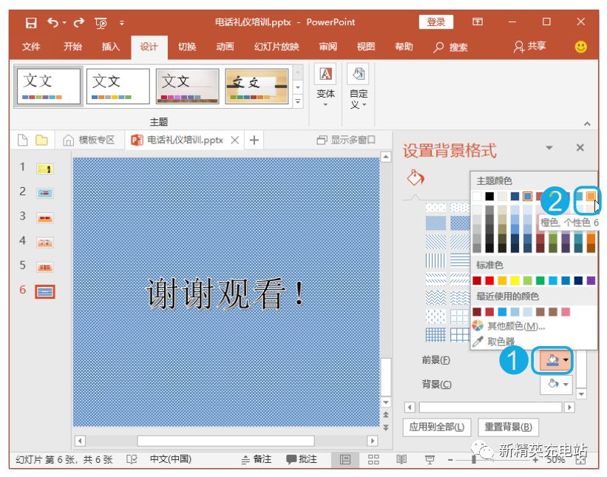Click the open folder icon in tab bar

tap(42, 140)
